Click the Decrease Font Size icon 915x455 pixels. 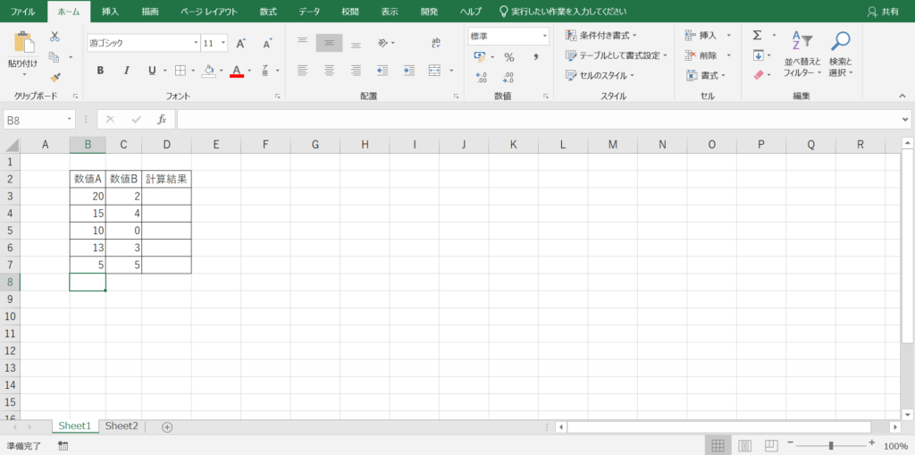267,43
